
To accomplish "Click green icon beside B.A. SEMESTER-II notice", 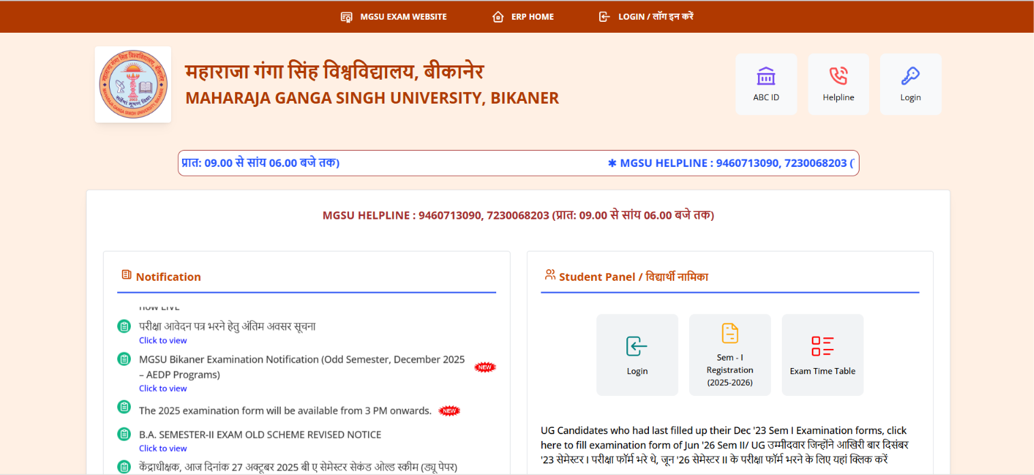I will 124,434.
